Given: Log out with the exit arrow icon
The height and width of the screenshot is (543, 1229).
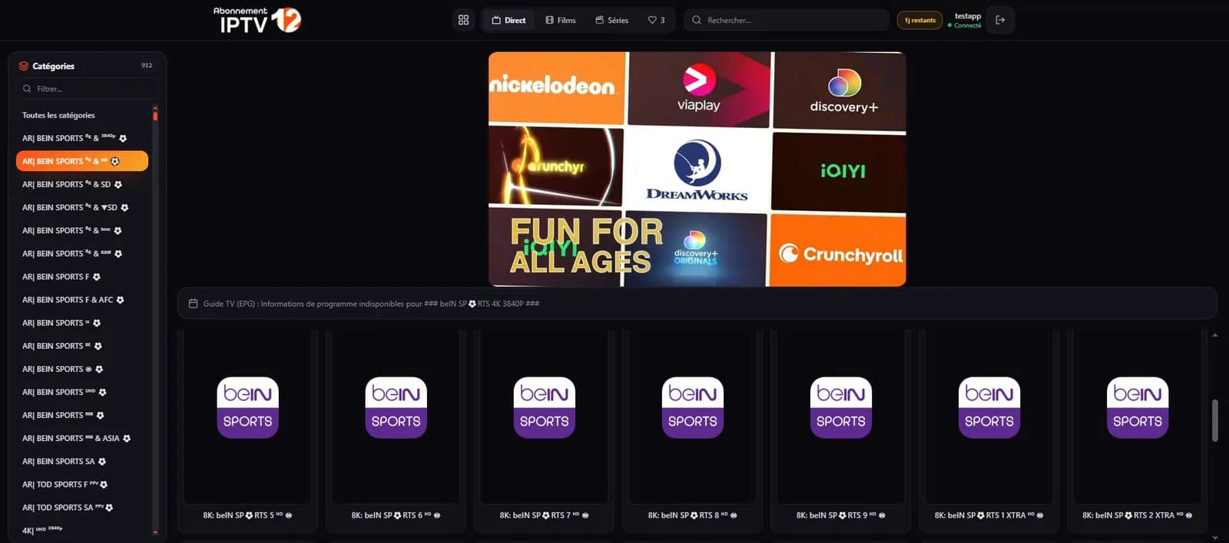Looking at the screenshot, I should [x=1000, y=20].
